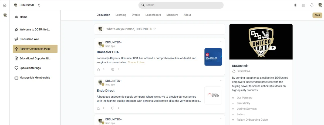
Task: Open the Dental City link
Action: (x=243, y=103)
